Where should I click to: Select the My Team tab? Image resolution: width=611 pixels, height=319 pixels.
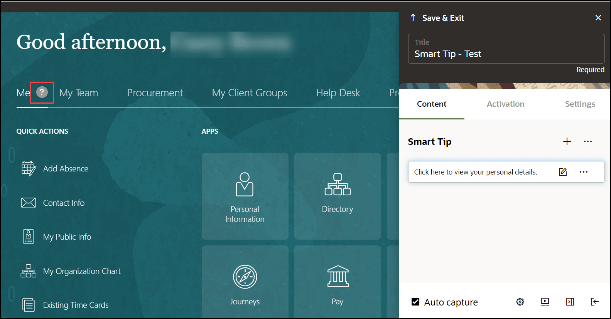click(x=79, y=93)
